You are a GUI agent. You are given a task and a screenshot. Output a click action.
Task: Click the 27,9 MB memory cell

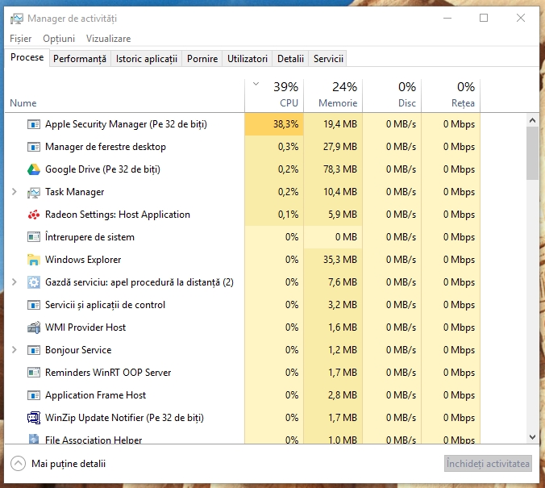point(333,147)
